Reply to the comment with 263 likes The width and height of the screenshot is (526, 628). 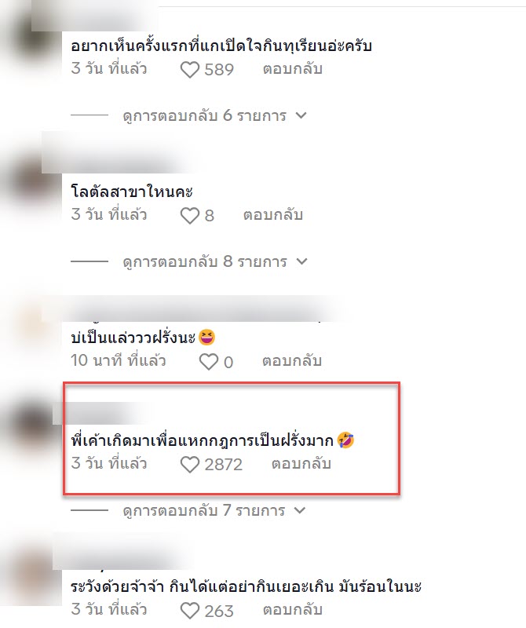click(293, 611)
